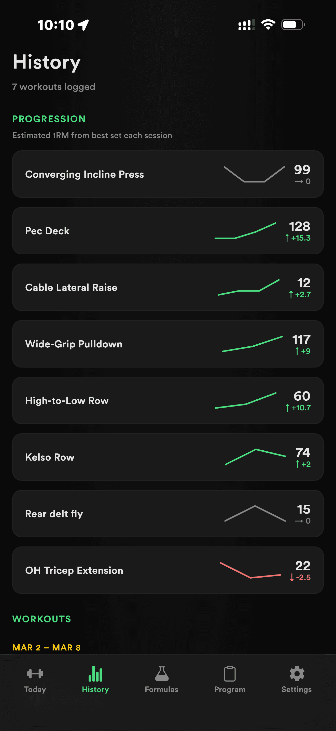The height and width of the screenshot is (731, 336).
Task: Open Pec Deck progression card
Action: pyautogui.click(x=47, y=231)
